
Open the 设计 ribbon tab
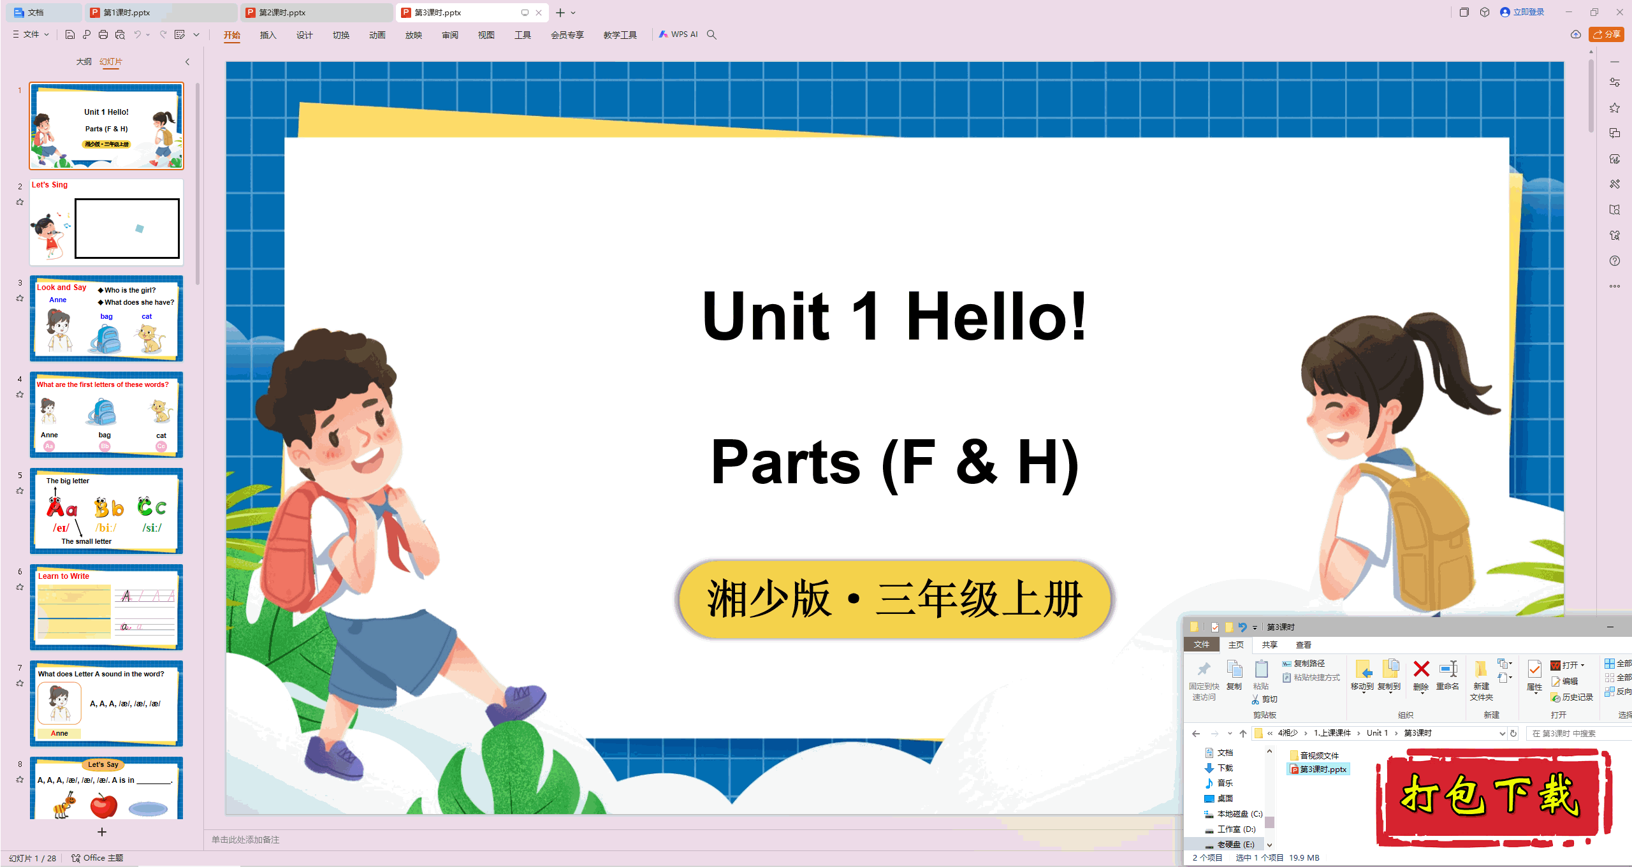pos(304,35)
